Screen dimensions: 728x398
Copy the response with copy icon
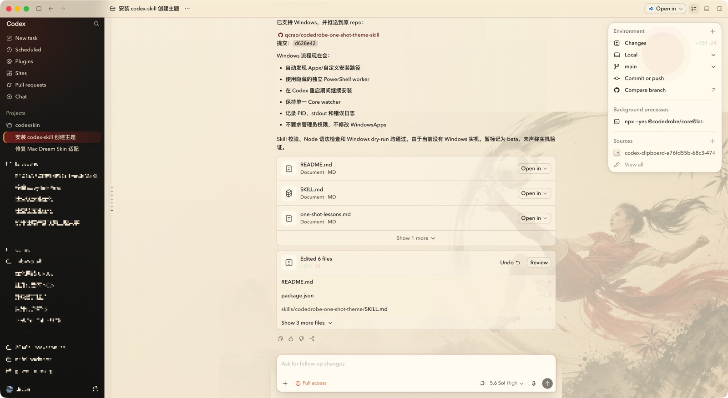[x=280, y=339]
